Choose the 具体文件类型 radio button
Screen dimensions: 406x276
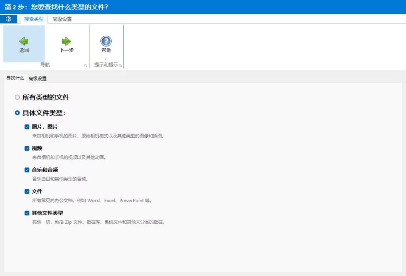click(17, 112)
